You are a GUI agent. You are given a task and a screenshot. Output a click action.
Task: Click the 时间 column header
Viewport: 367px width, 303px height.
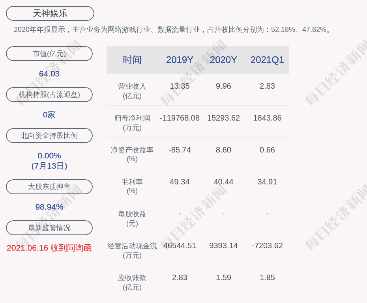(x=132, y=60)
